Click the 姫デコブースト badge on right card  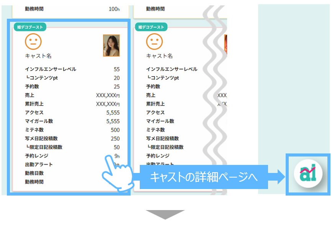(x=152, y=27)
